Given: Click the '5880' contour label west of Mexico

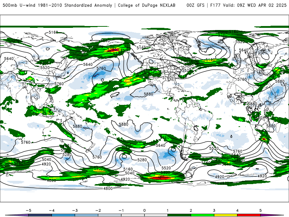Looking at the screenshot, I should pos(148,94).
